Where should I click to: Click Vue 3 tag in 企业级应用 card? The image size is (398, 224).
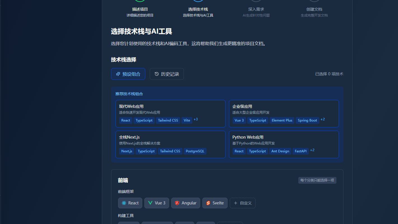(239, 120)
